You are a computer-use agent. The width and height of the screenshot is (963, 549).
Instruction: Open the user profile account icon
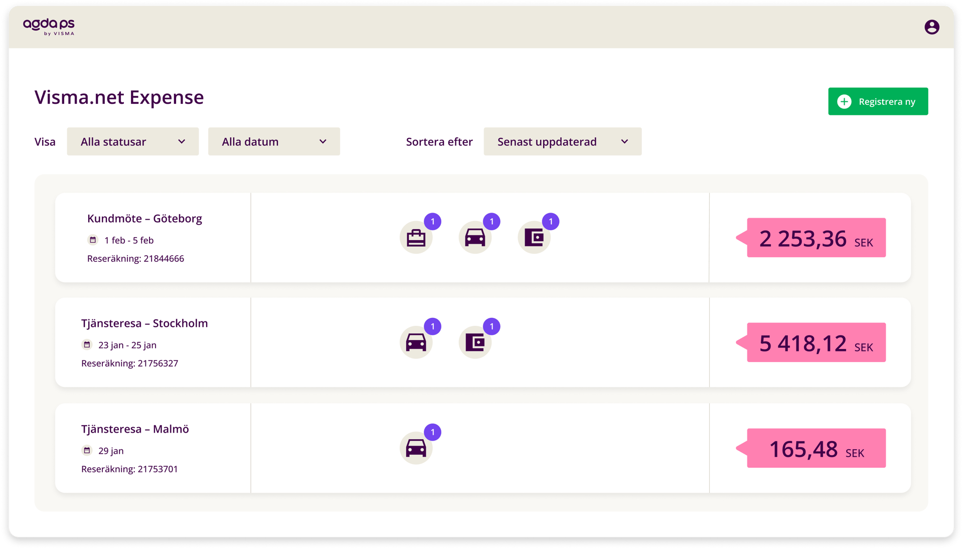coord(931,27)
